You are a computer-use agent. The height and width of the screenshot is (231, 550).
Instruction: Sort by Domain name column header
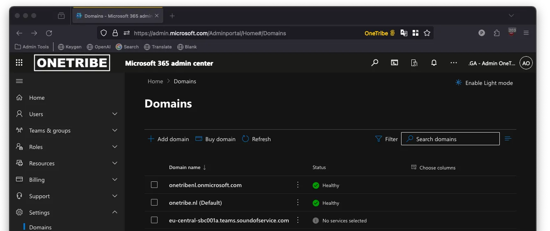point(188,167)
